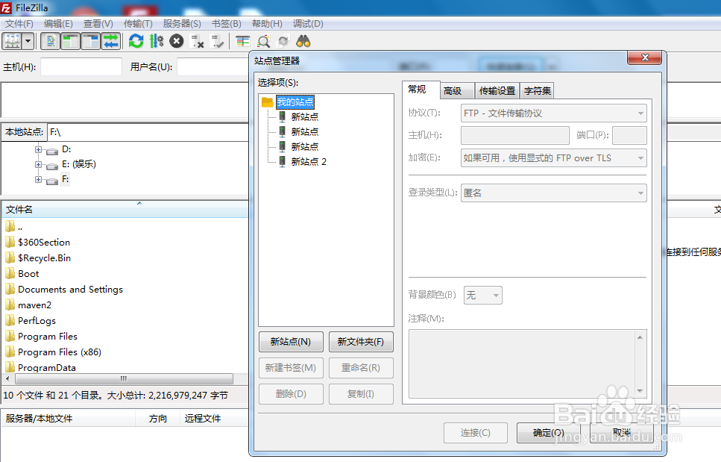Screen dimensions: 721x462
Task: Click the Site Manager 主机(H) field
Action: (x=515, y=135)
